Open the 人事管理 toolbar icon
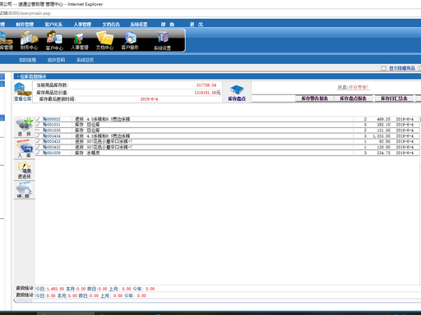Viewport: 421px width, 315px height. pos(80,41)
